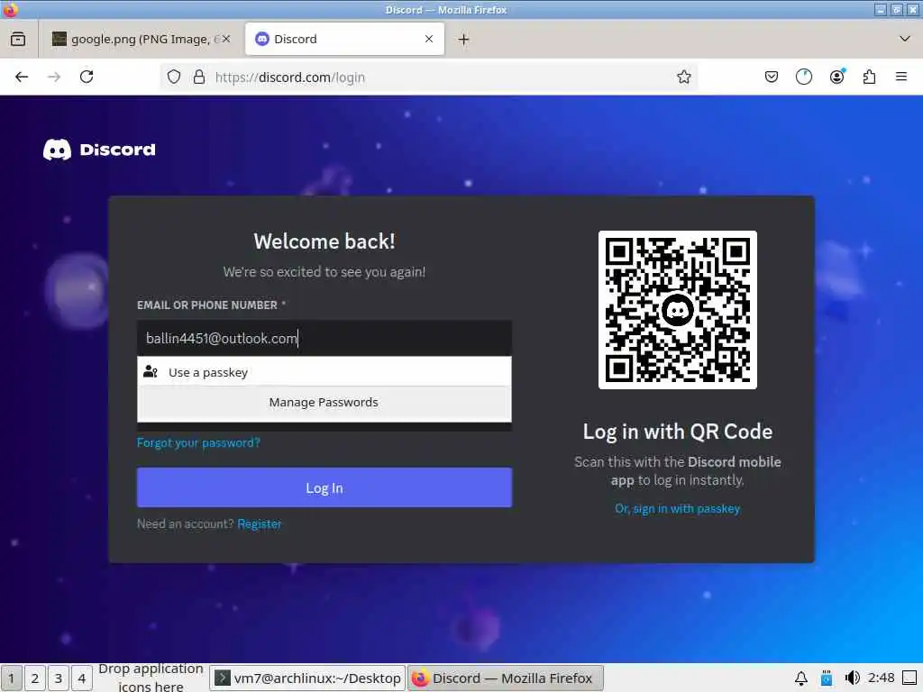This screenshot has width=923, height=692.
Task: Click the Discord logo in page header
Action: point(99,150)
